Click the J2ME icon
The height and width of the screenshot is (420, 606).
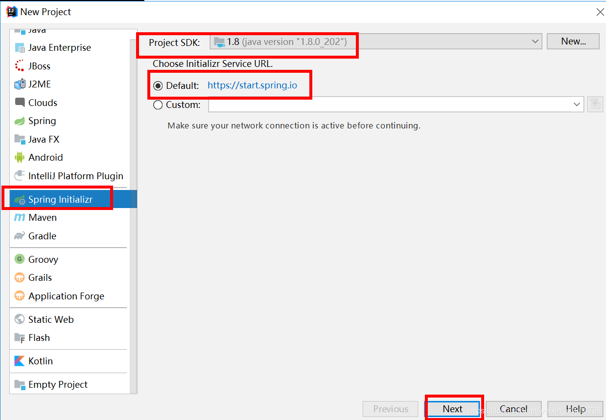(x=20, y=84)
